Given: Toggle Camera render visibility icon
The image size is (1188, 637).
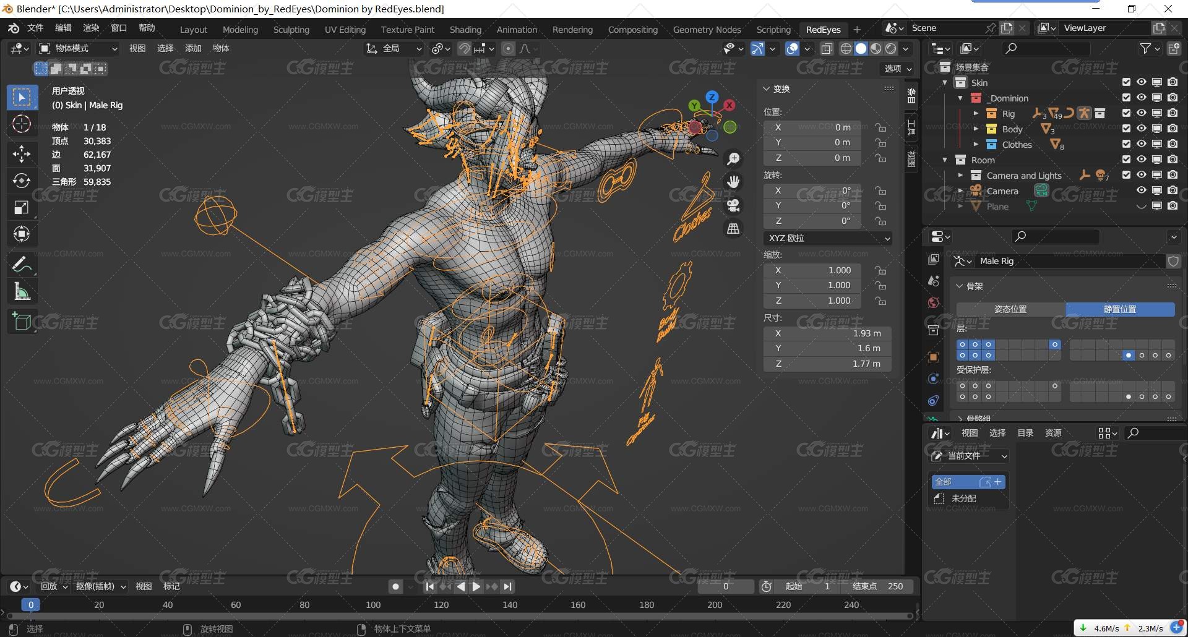Looking at the screenshot, I should pos(1173,190).
